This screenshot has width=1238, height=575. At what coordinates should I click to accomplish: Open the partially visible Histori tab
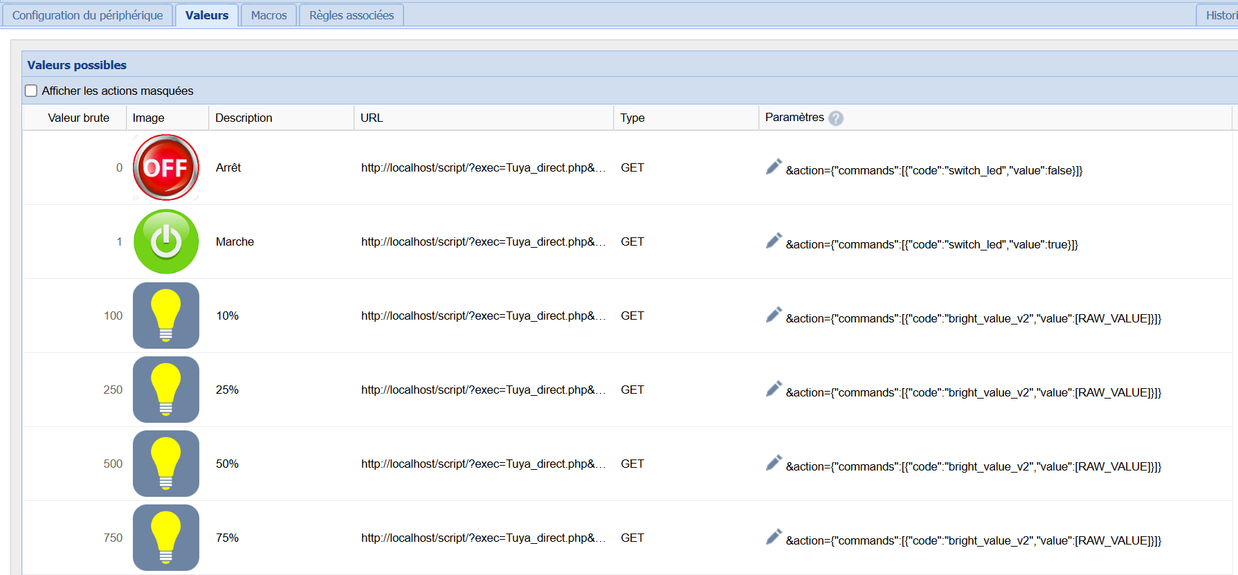[1219, 15]
